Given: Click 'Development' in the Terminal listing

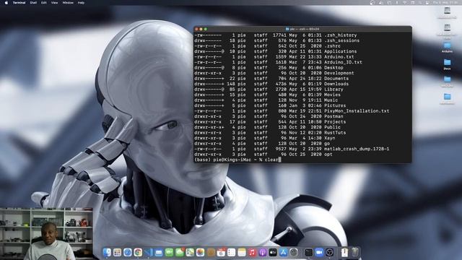Looking at the screenshot, I should [339, 73].
